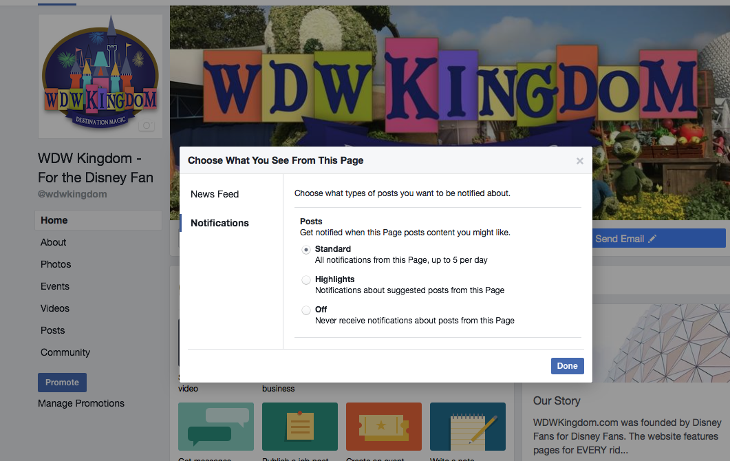
Task: Click 'Choose what types of posts' description text
Action: click(402, 193)
